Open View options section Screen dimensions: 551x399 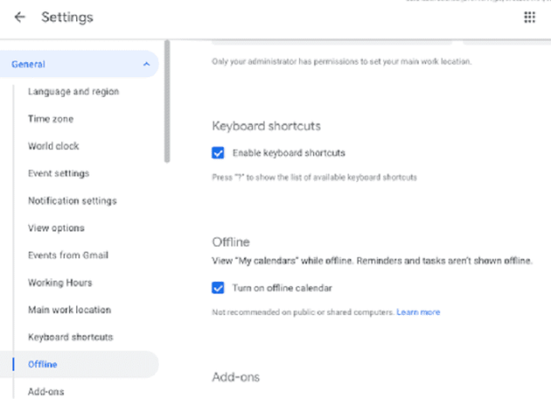point(56,228)
